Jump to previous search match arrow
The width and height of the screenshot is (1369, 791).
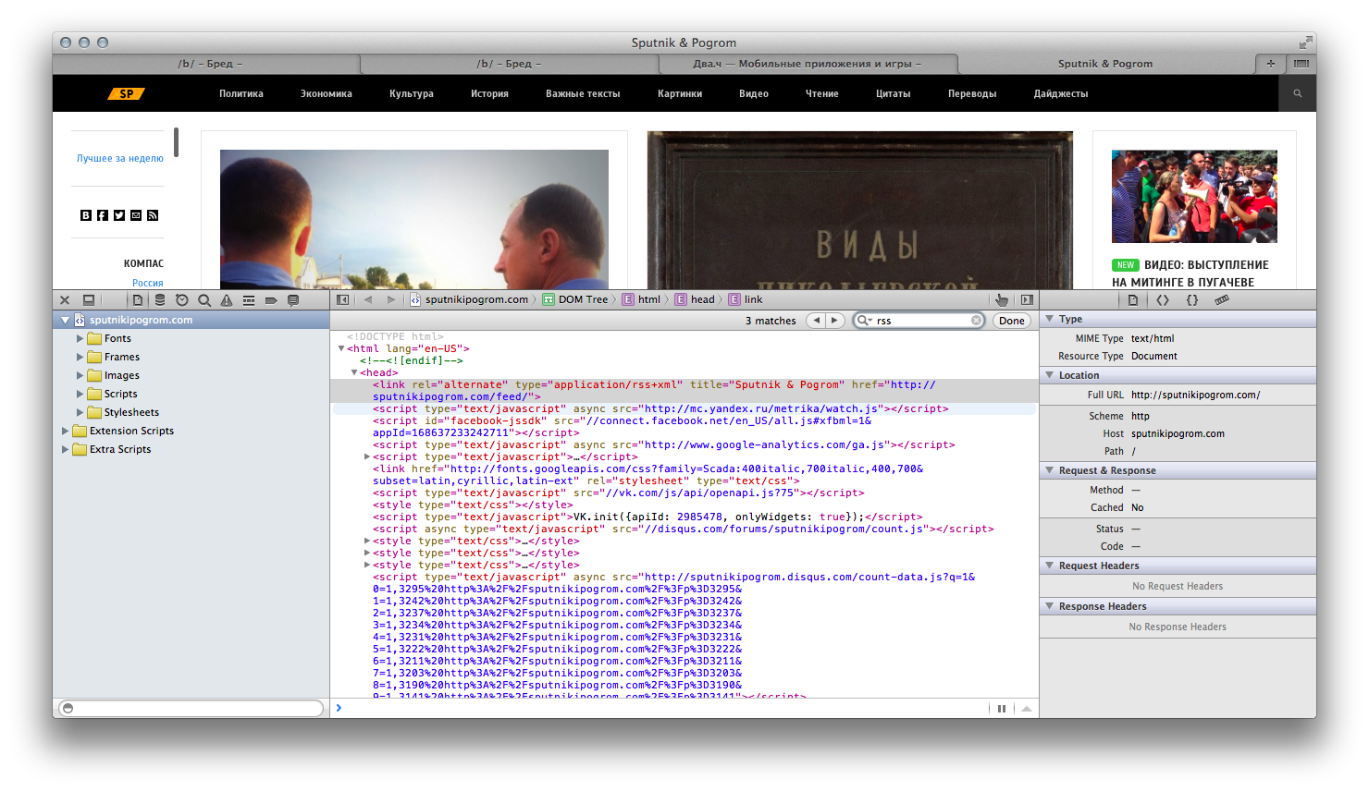tap(816, 321)
